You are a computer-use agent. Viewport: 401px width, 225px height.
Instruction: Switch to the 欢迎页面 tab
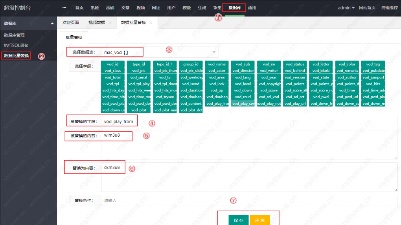pos(70,23)
